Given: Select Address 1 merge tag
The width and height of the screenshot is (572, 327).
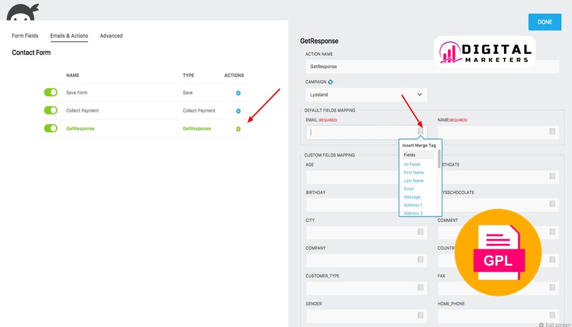Looking at the screenshot, I should (x=413, y=205).
